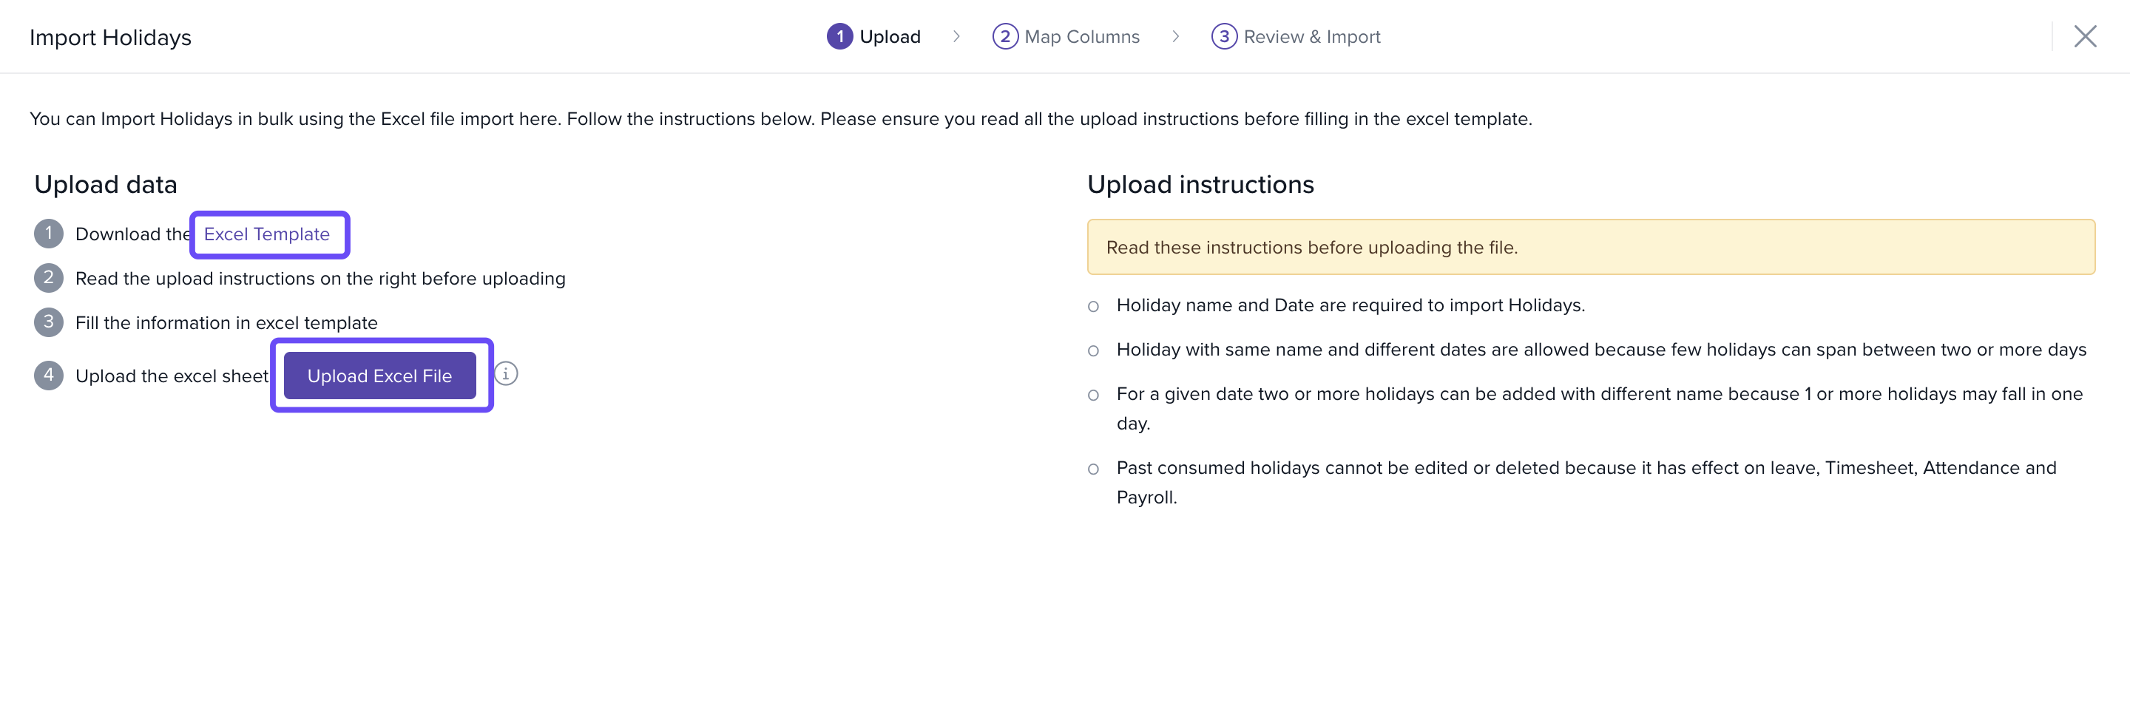Click the grey badge 2 beside Read the upload instructions

click(x=49, y=279)
